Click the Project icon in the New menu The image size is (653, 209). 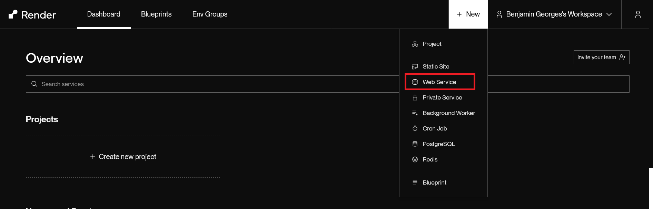415,44
